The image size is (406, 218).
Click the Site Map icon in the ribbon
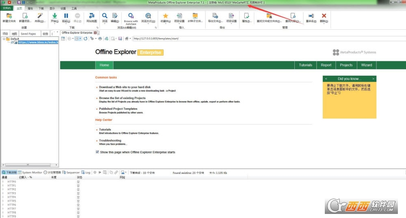coord(92,16)
